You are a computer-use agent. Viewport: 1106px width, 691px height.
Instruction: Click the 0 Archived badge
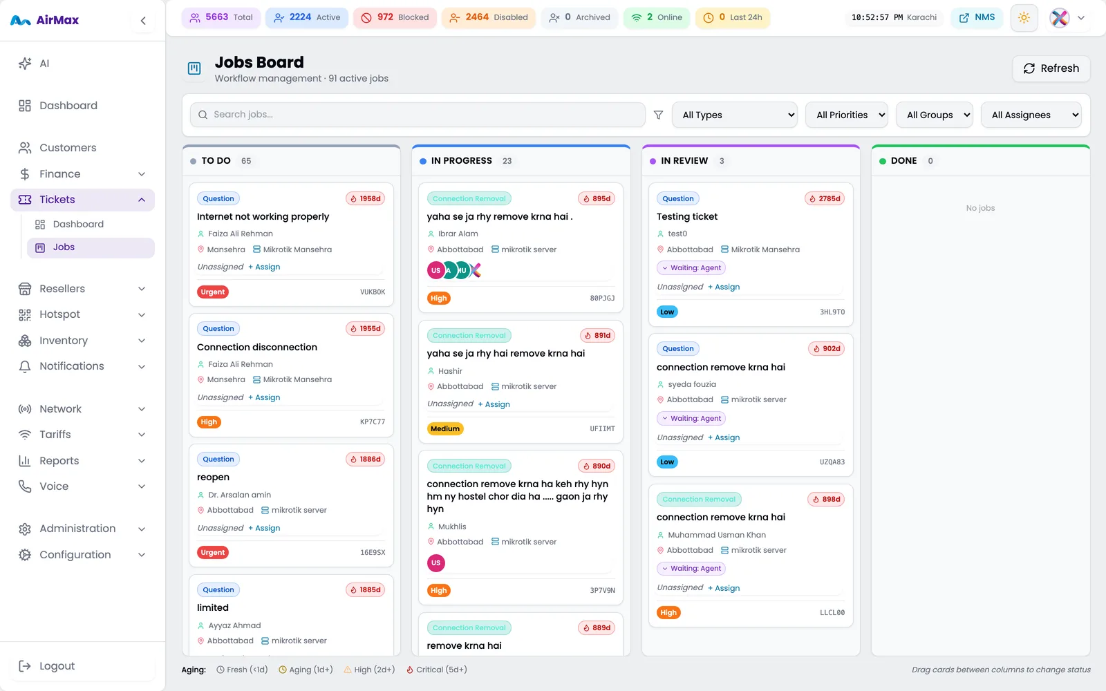[579, 17]
